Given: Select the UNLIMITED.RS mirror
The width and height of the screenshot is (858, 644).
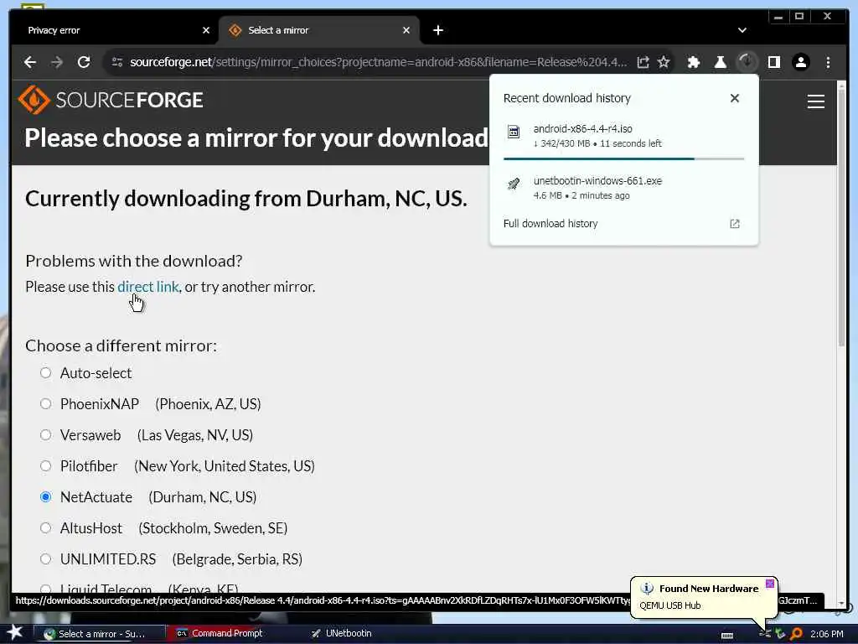Looking at the screenshot, I should (45, 559).
